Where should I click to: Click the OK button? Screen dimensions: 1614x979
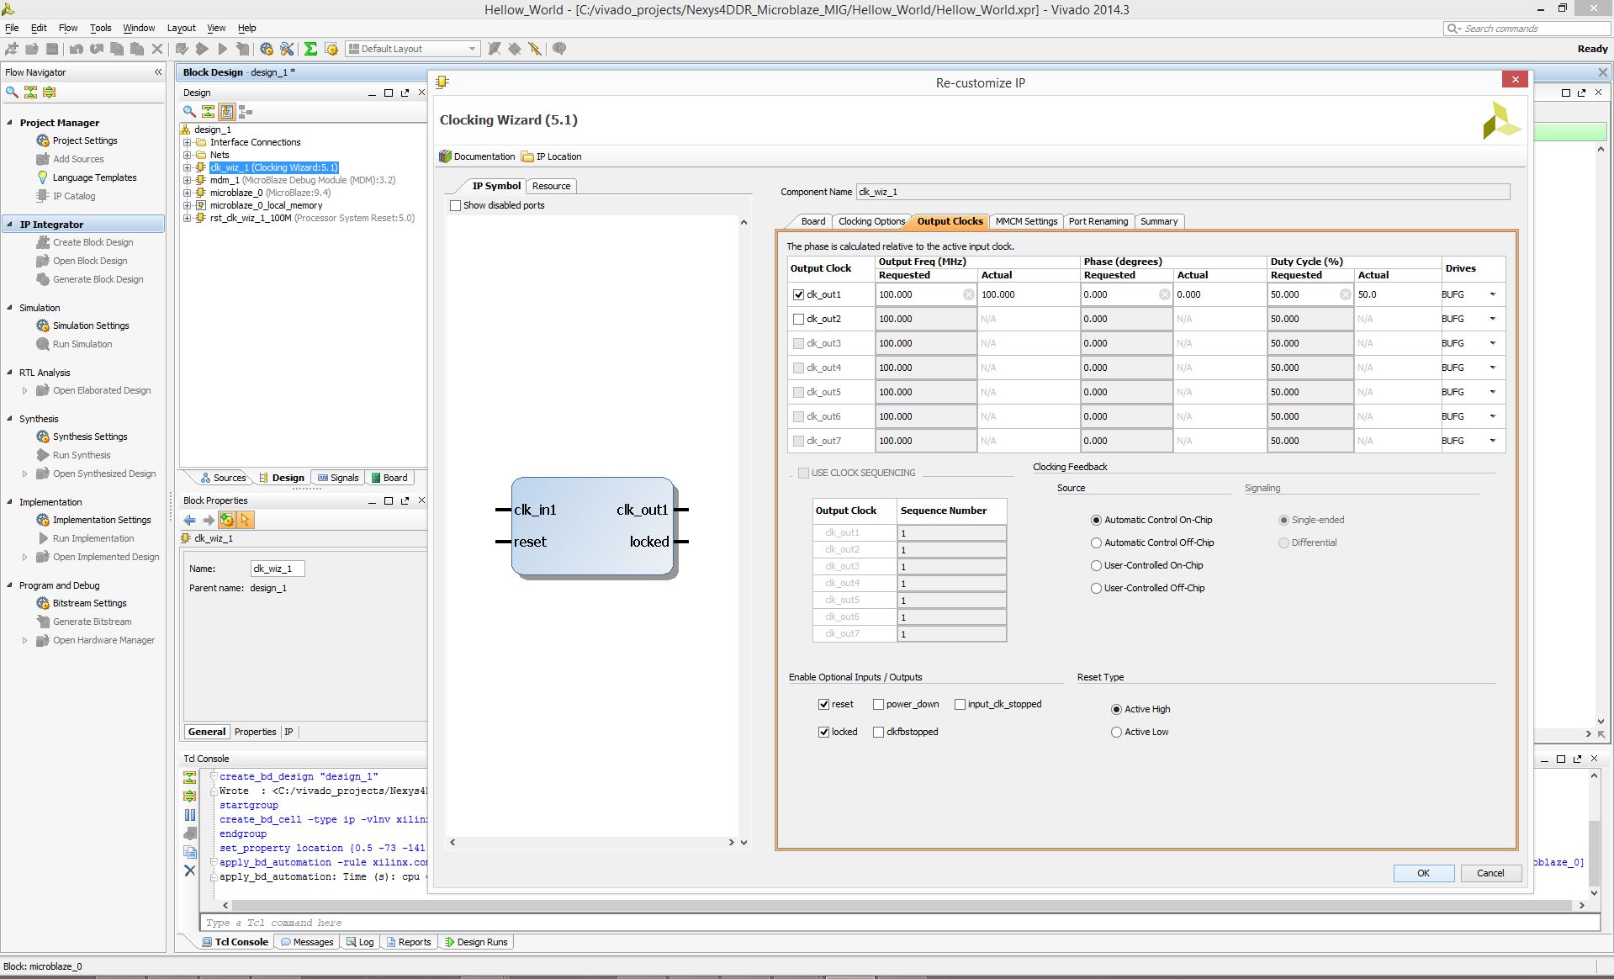coord(1423,873)
